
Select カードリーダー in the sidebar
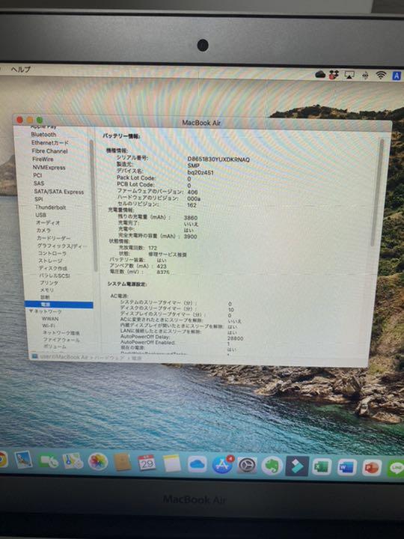coord(53,238)
